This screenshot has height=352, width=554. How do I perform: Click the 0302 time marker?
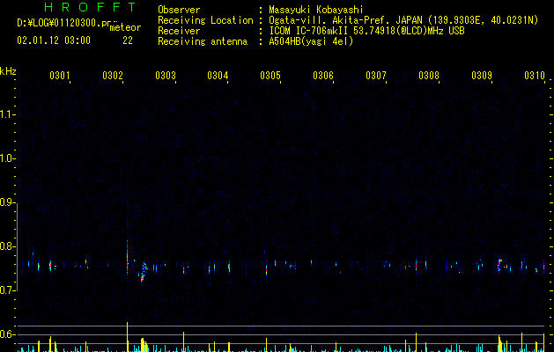tap(113, 76)
